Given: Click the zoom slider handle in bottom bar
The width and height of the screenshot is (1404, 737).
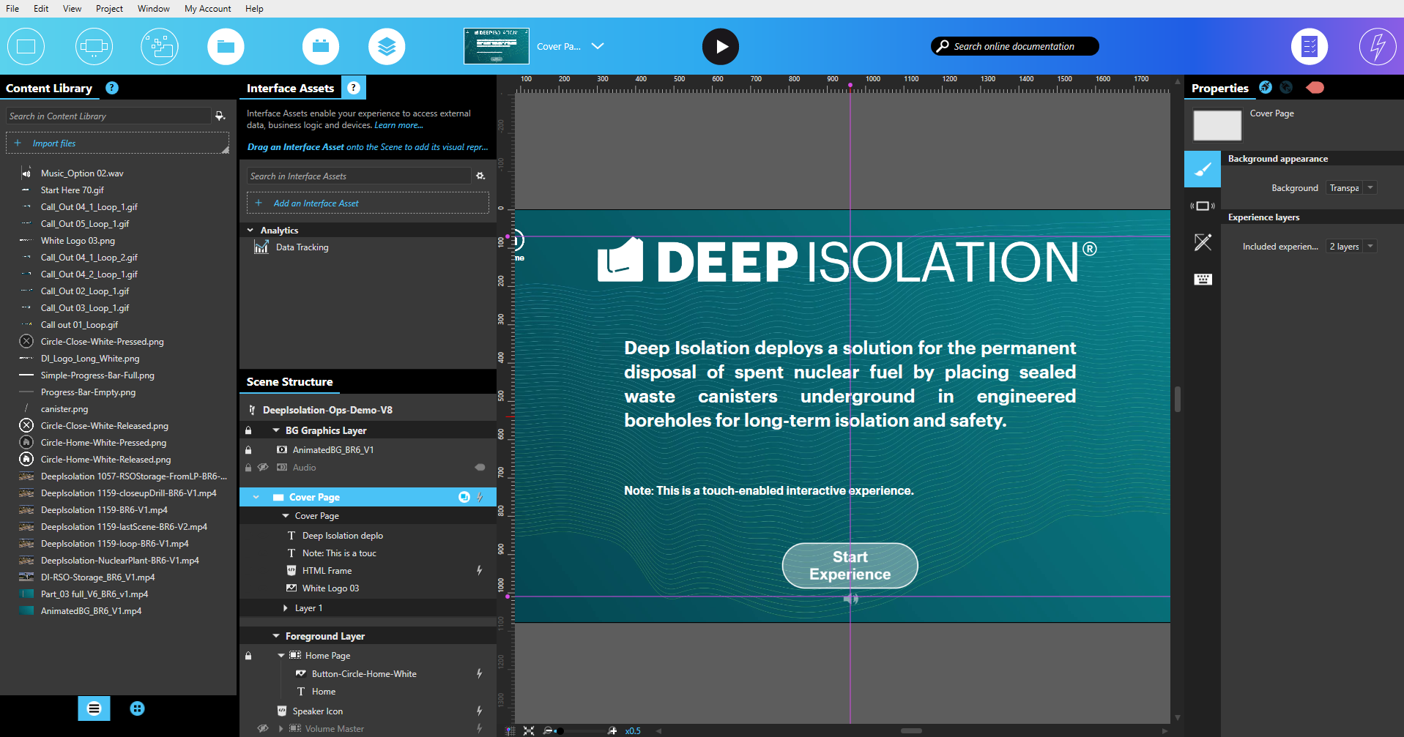Looking at the screenshot, I should click(560, 730).
